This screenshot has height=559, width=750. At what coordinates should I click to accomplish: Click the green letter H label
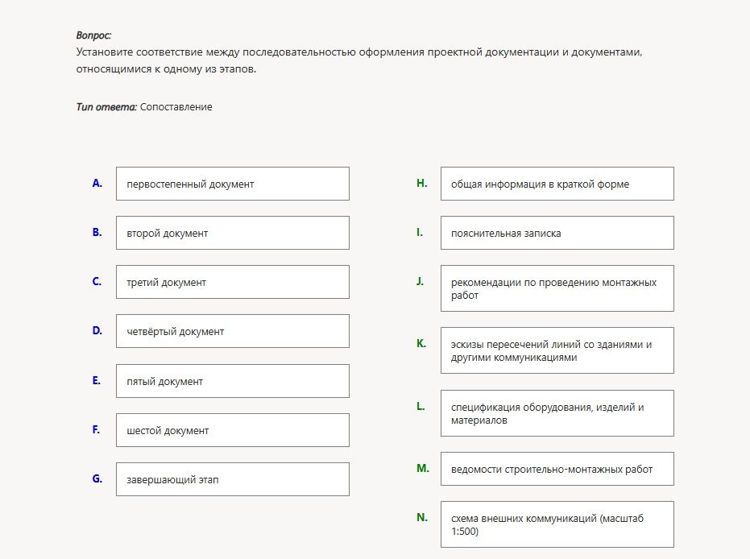pos(422,183)
